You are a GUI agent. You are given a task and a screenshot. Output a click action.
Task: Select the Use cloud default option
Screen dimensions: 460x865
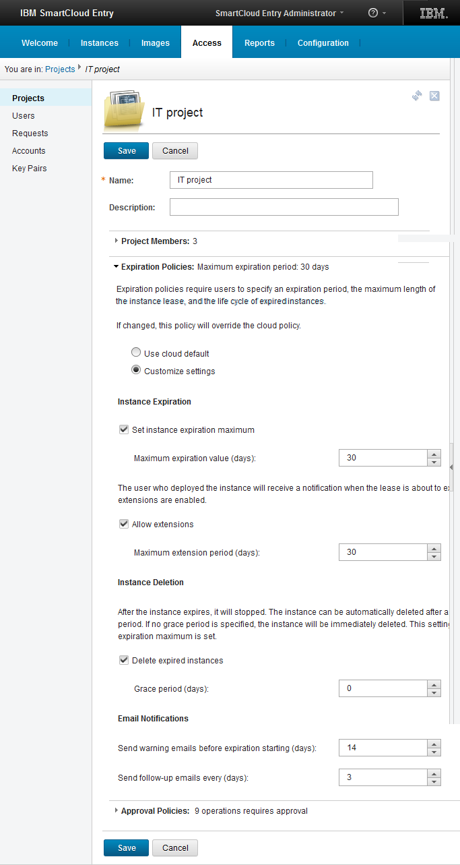click(136, 353)
